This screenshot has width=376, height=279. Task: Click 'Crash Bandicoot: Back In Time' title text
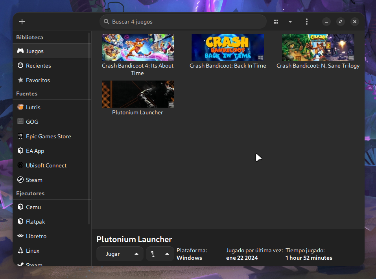pyautogui.click(x=228, y=66)
